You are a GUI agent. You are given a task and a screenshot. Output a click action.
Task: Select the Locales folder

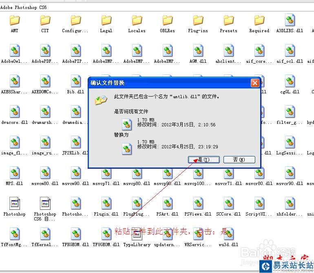pyautogui.click(x=137, y=21)
